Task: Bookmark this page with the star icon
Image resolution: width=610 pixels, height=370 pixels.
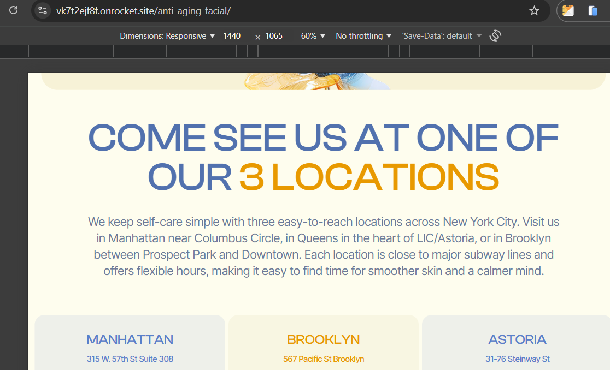Action: tap(534, 10)
